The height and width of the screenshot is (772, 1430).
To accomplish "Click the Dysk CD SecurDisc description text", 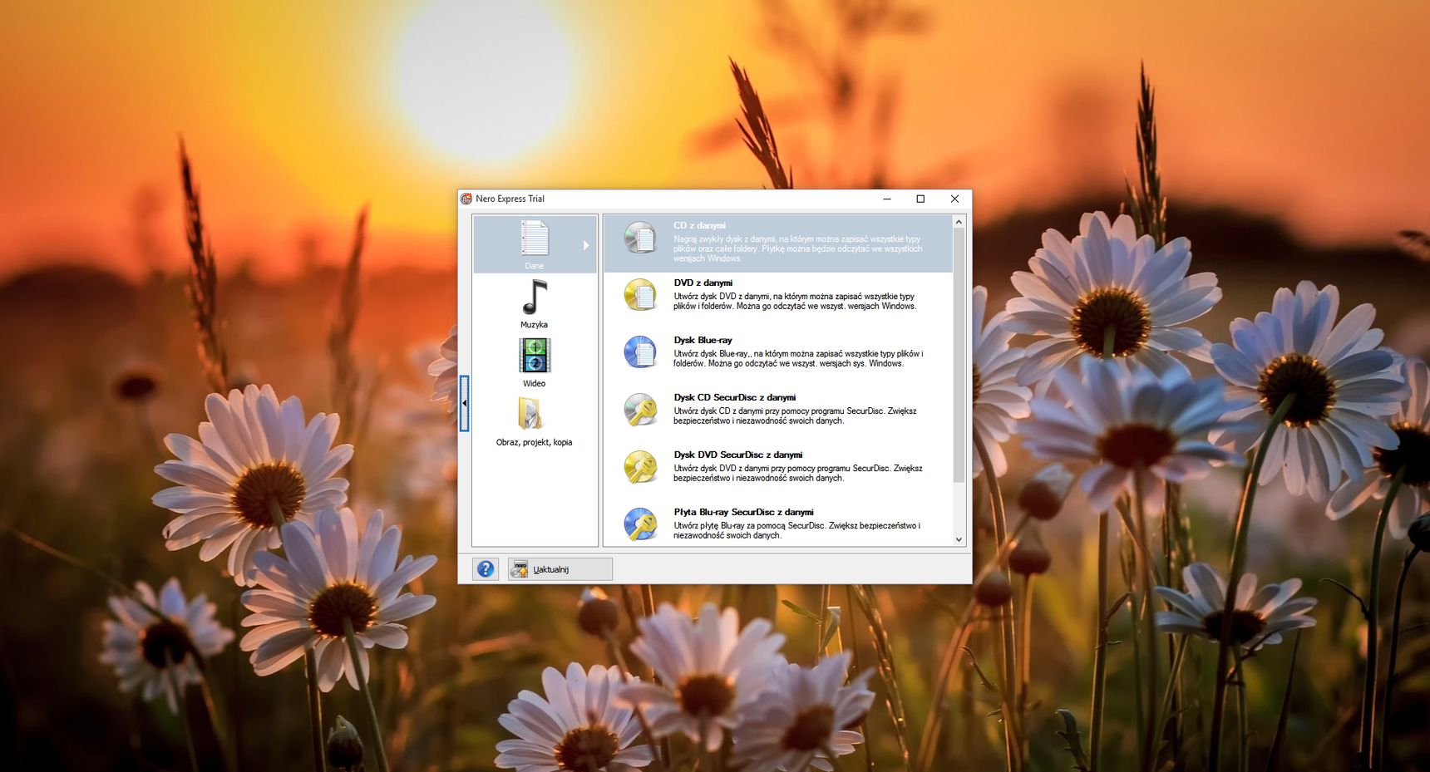I will point(795,416).
